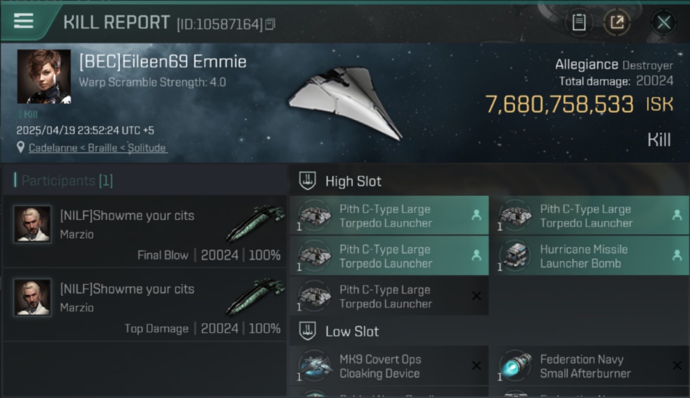Click X mark on dropped Torpedo Launcher

click(476, 296)
